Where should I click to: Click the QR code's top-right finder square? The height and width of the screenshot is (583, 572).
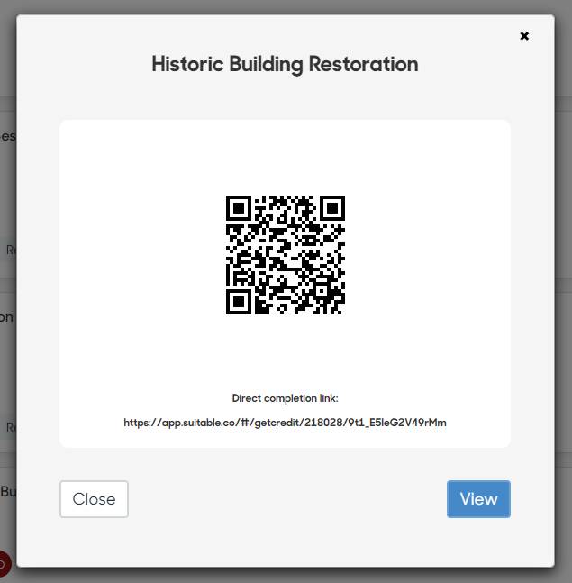[x=332, y=208]
